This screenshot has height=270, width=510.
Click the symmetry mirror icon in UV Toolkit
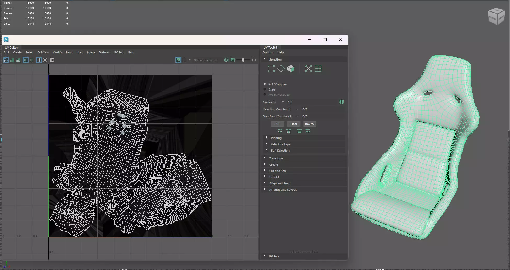342,102
